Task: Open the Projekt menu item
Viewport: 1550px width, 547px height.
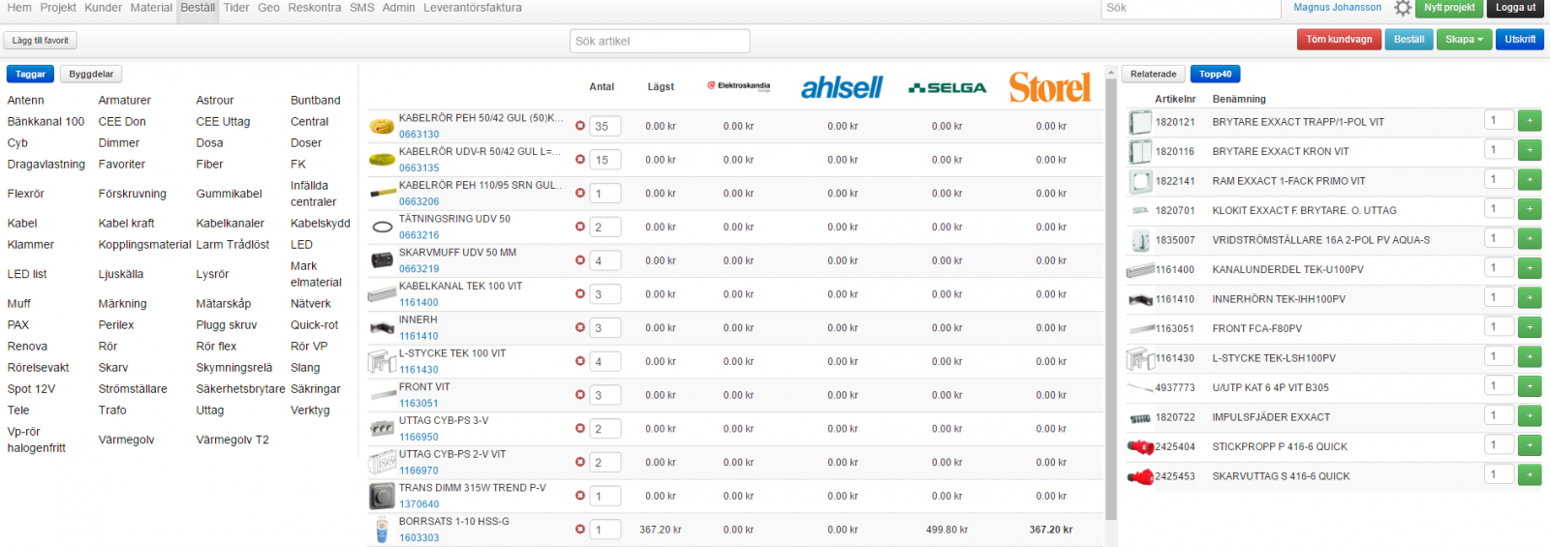Action: tap(58, 8)
